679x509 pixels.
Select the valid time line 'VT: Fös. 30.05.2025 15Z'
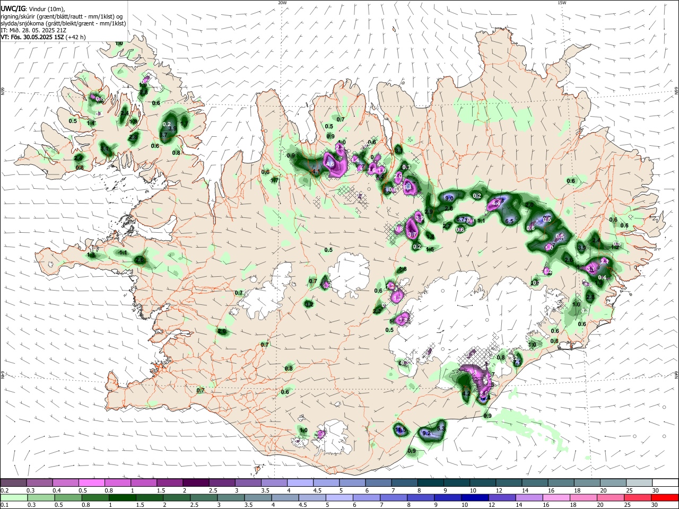32,37
